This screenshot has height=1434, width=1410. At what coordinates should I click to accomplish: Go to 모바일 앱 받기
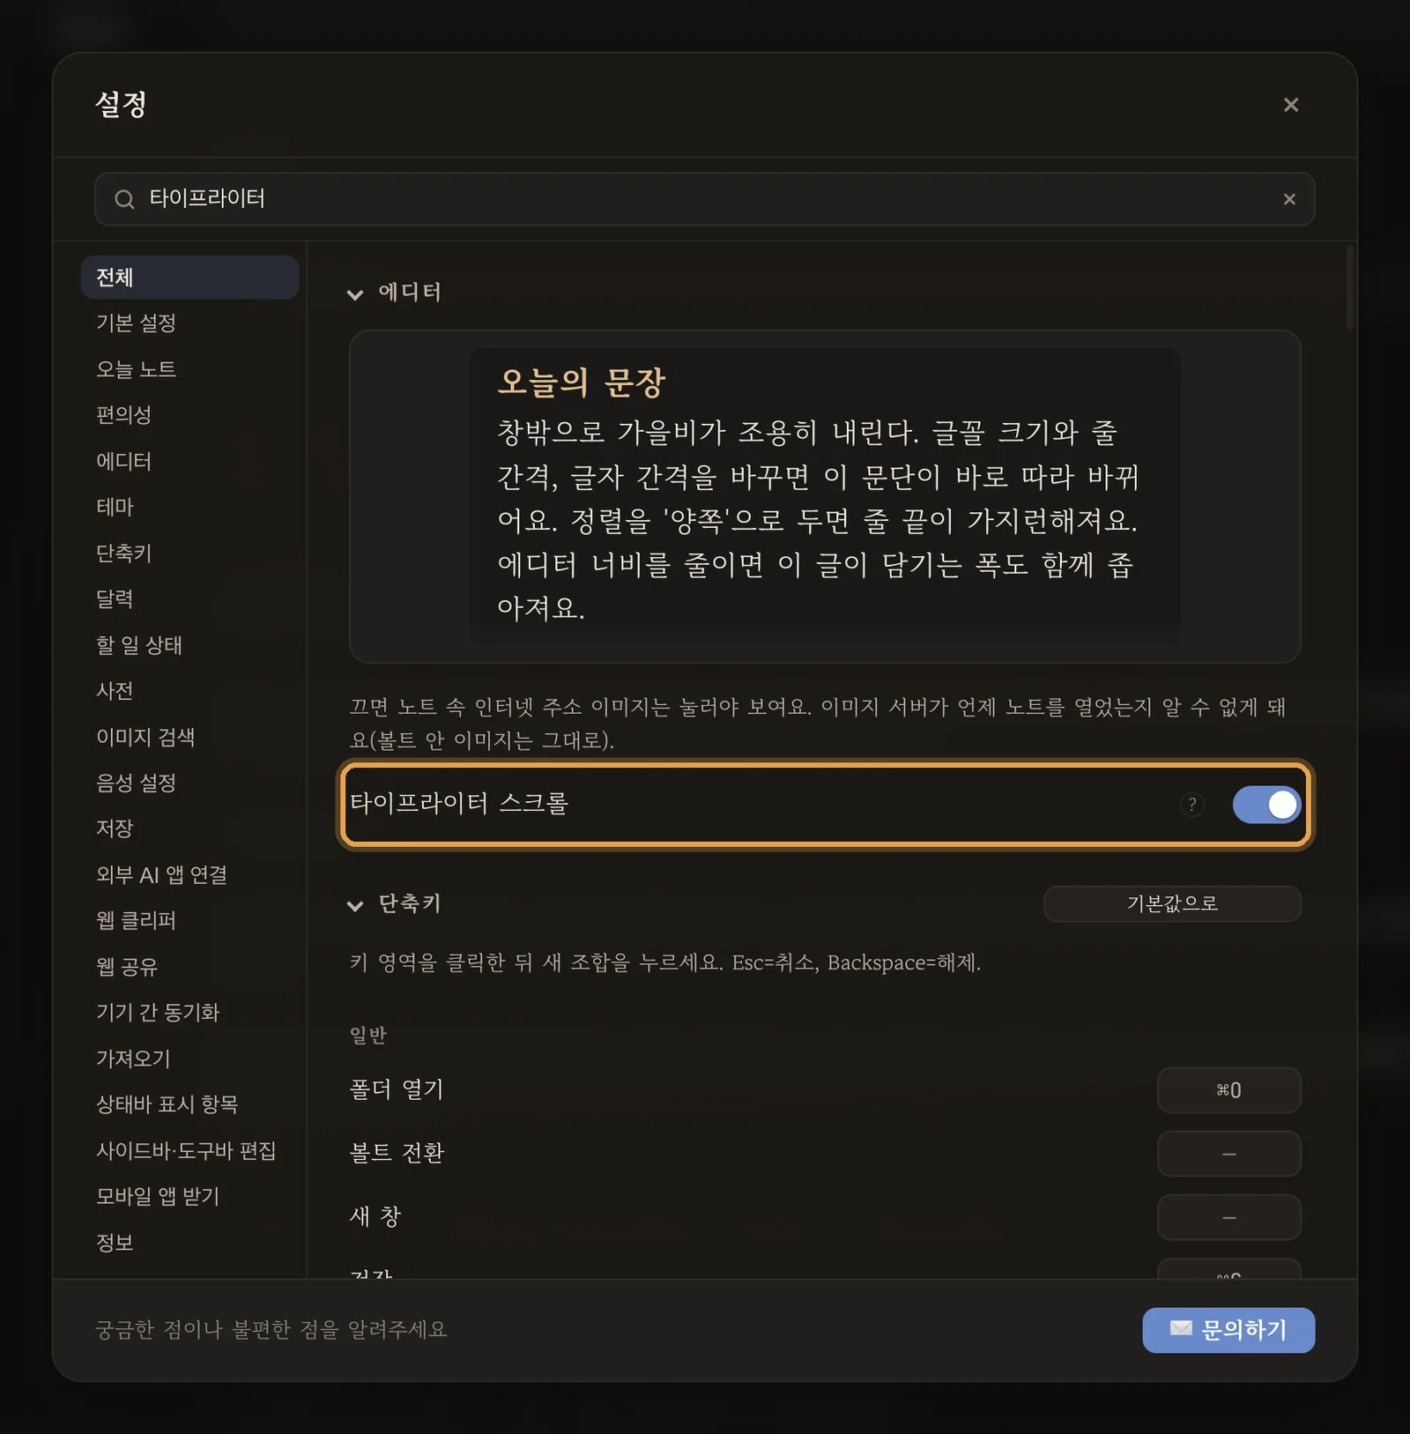pos(189,1196)
